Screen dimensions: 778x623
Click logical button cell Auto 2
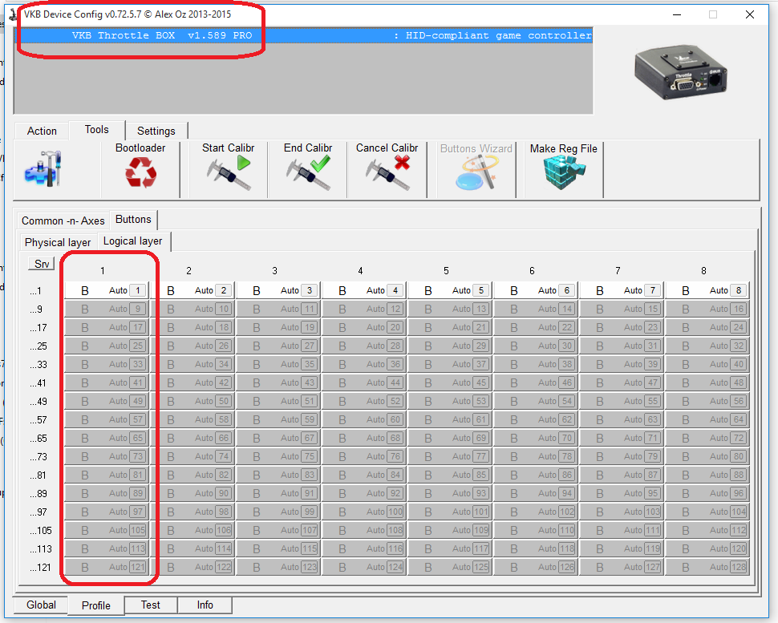coord(193,291)
